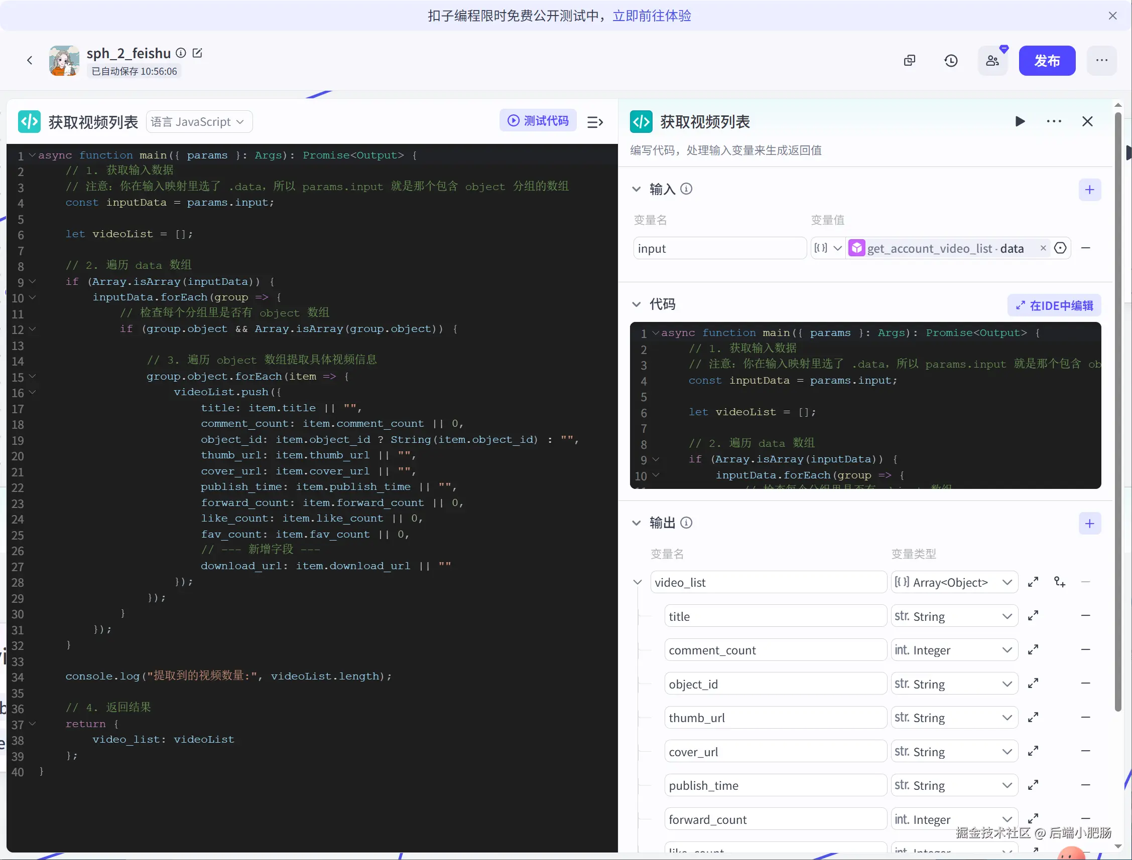
Task: Click the 发布 publish button
Action: tap(1047, 61)
